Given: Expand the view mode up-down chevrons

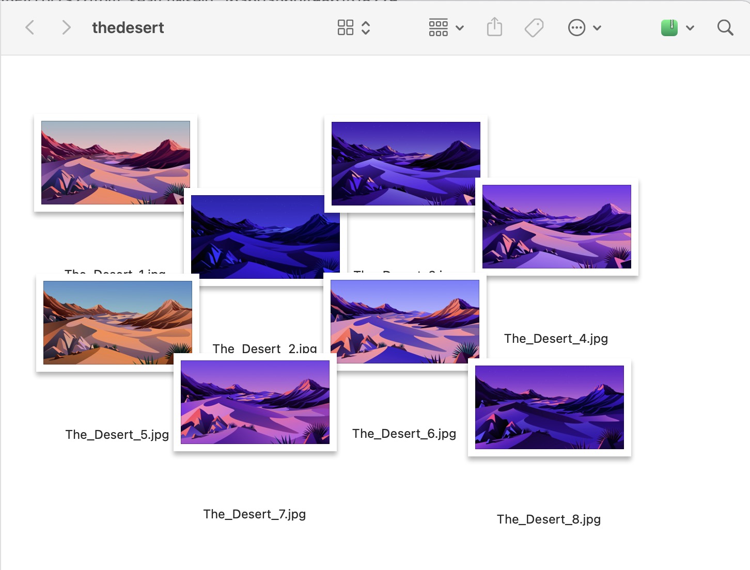Looking at the screenshot, I should click(366, 27).
